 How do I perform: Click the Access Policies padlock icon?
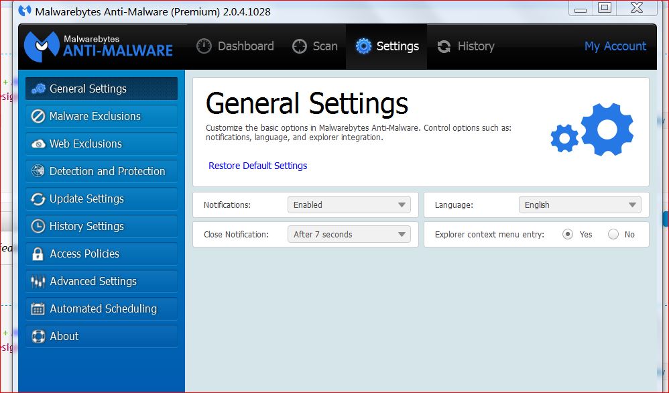click(38, 254)
